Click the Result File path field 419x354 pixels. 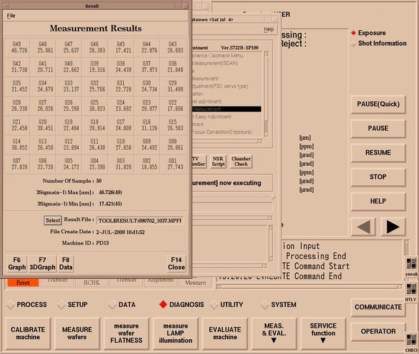pos(140,221)
